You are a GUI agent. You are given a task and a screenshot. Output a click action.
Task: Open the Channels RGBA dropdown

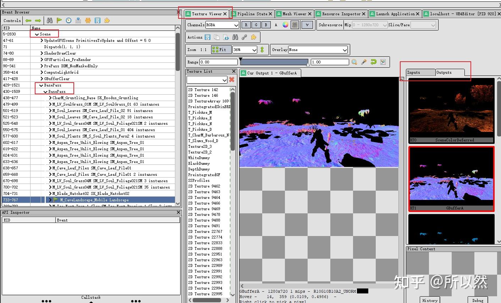(222, 24)
